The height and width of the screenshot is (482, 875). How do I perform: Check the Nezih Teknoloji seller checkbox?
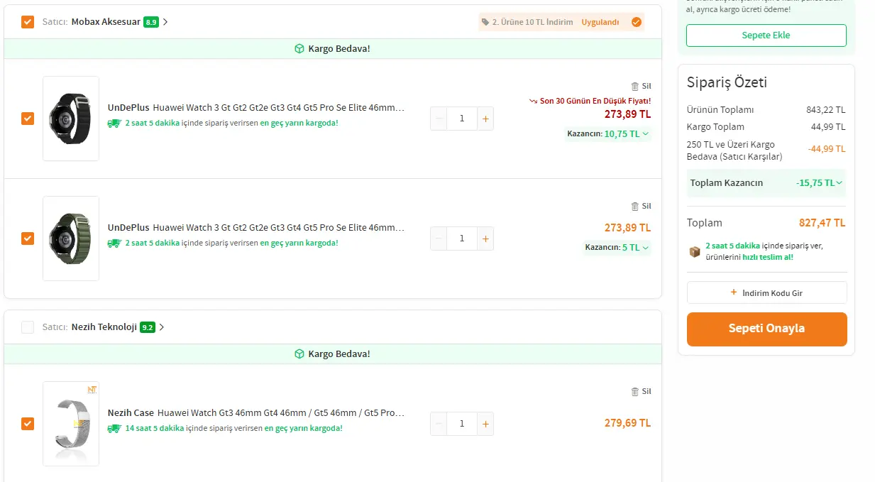[x=28, y=327]
